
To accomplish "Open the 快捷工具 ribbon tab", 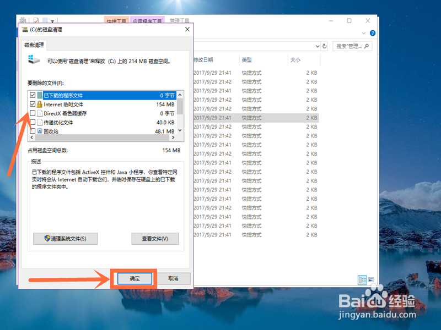I will pyautogui.click(x=116, y=20).
